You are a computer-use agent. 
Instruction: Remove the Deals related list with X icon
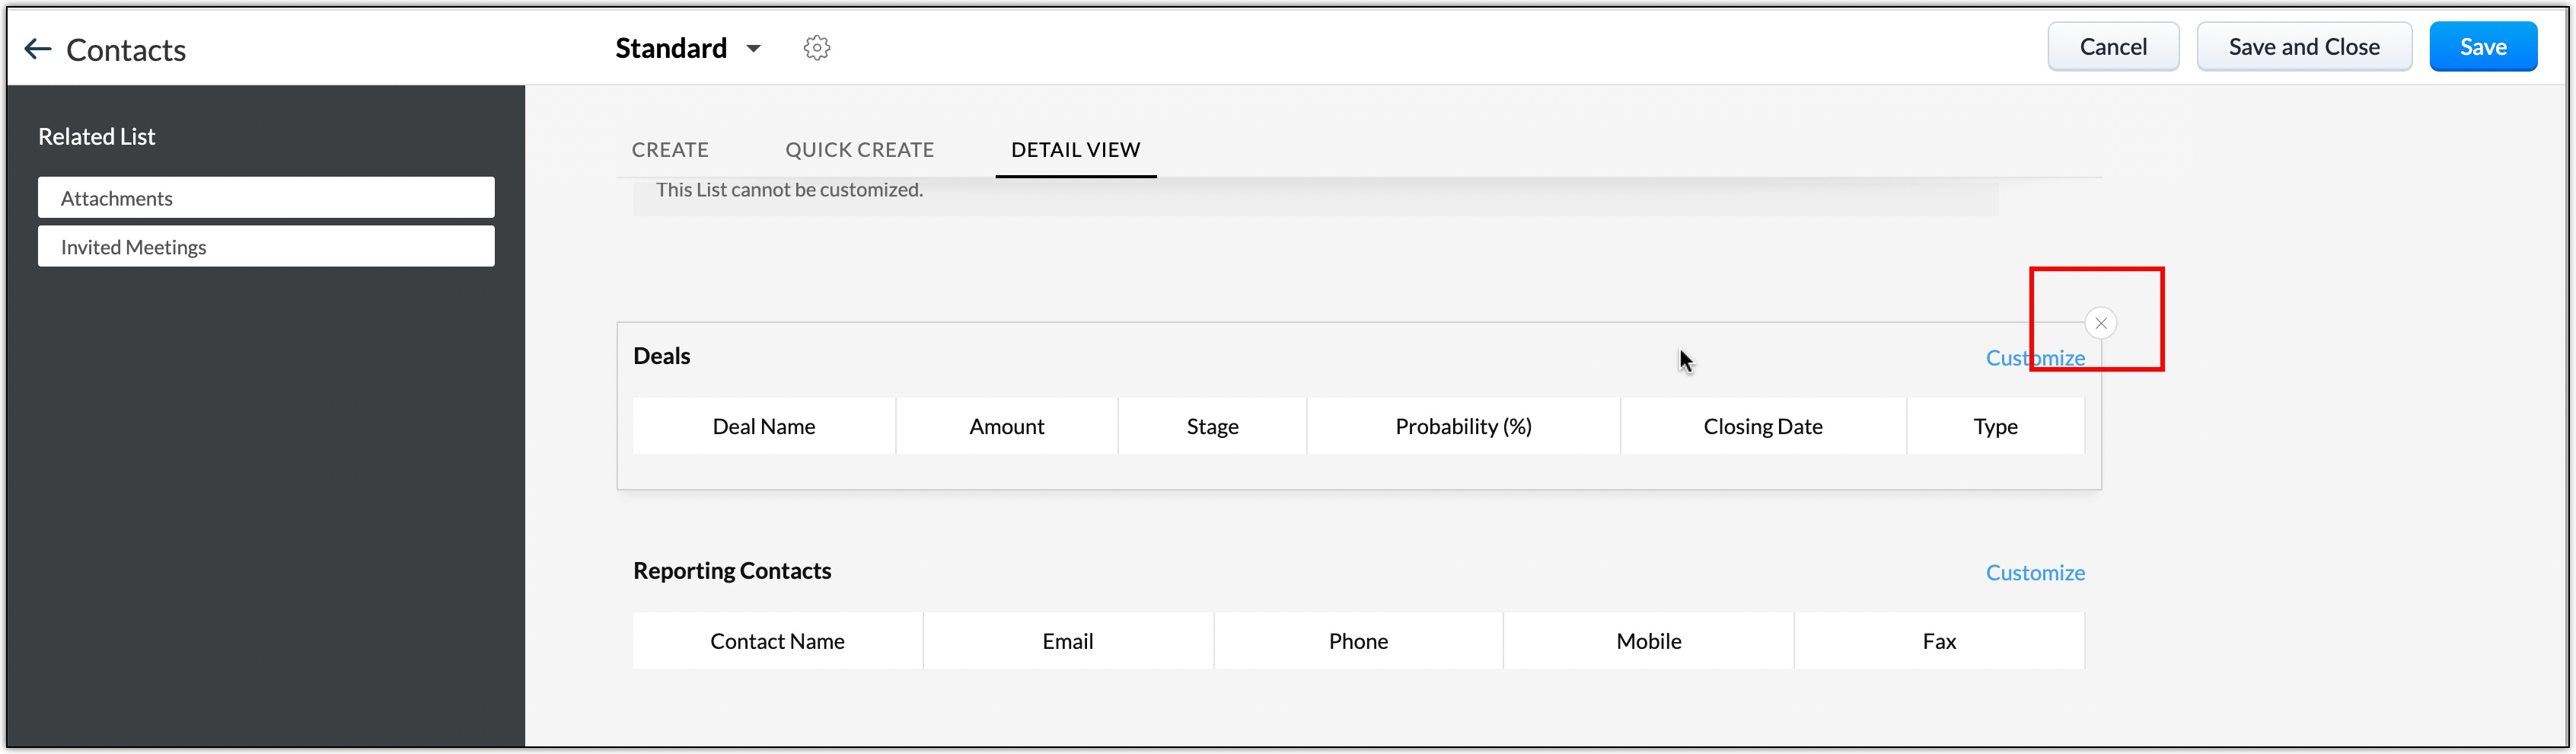(x=2100, y=323)
